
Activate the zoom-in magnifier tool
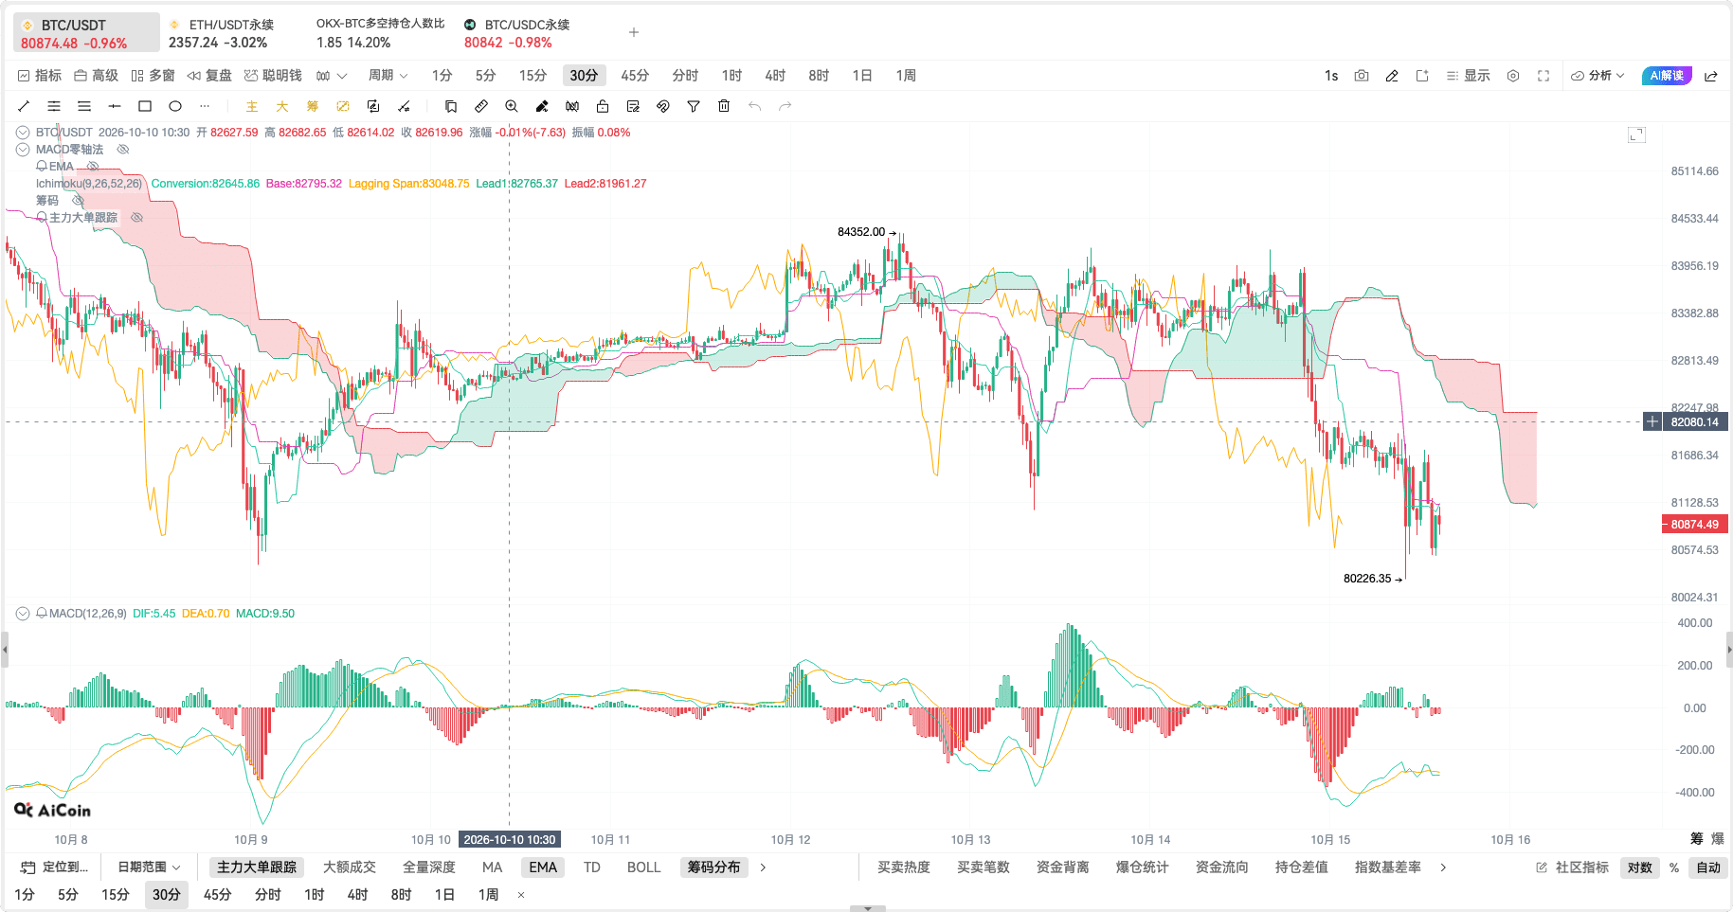[x=512, y=106]
